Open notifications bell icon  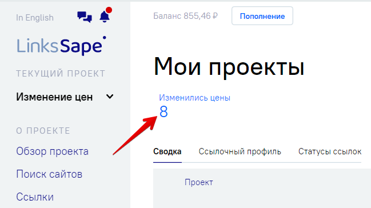coord(105,17)
